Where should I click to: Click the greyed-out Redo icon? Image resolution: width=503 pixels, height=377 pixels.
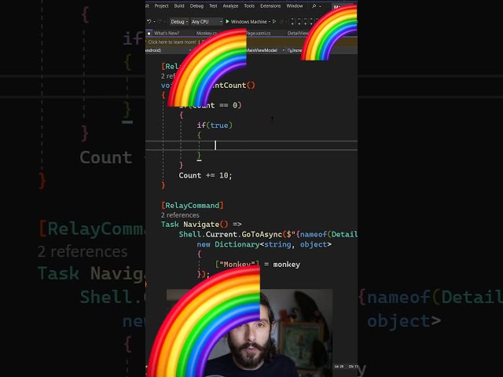point(160,21)
